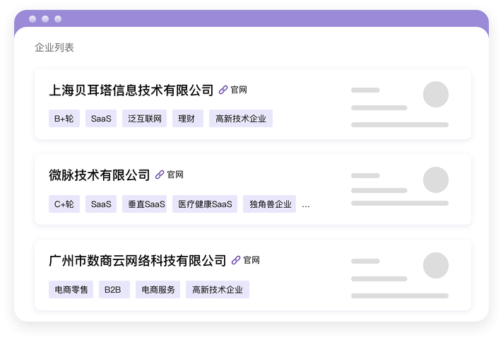Select 高新技术企业 tag under 上海贝耳塔信息技术有限公司
Image resolution: width=503 pixels, height=340 pixels.
241,119
